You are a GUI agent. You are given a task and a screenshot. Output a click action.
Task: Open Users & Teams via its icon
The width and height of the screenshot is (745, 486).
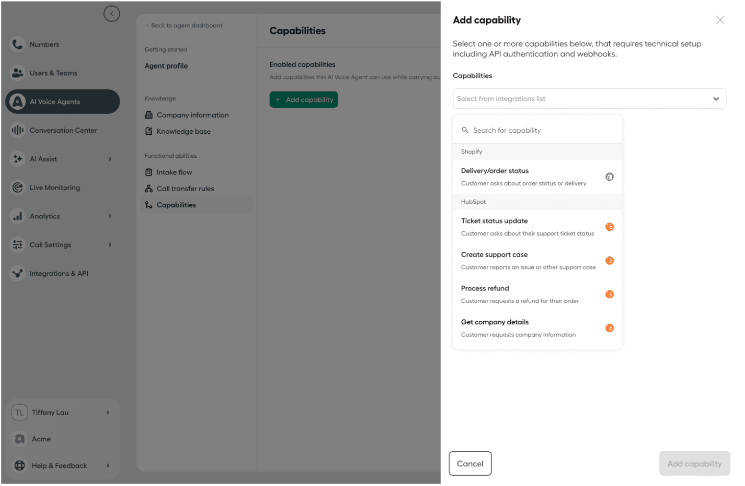pyautogui.click(x=18, y=73)
